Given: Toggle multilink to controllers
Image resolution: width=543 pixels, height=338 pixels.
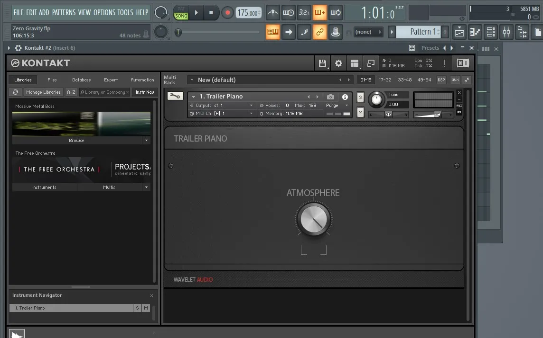Looking at the screenshot, I should coord(335,32).
